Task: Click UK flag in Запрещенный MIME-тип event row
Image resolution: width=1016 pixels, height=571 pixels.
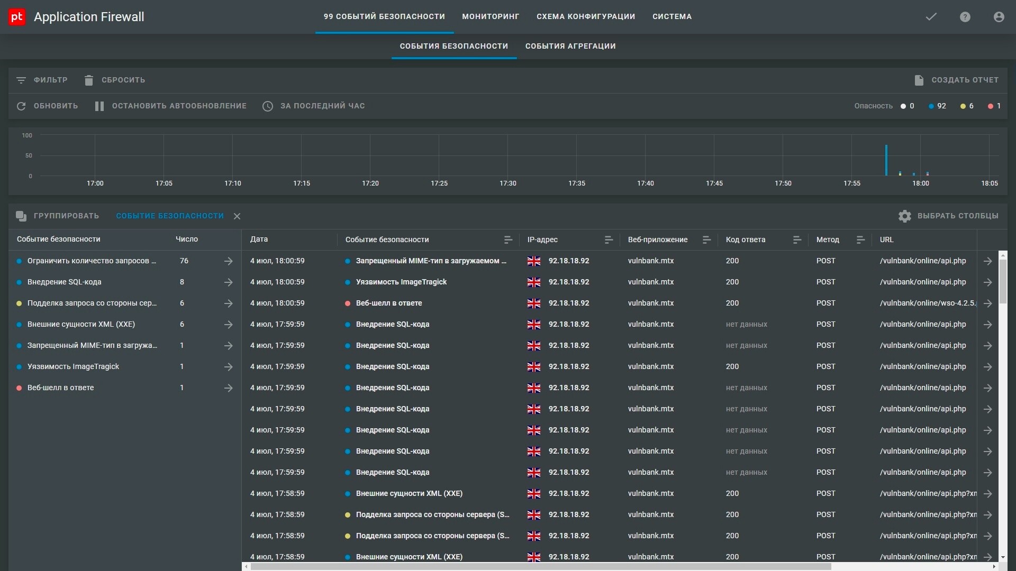Action: (534, 261)
